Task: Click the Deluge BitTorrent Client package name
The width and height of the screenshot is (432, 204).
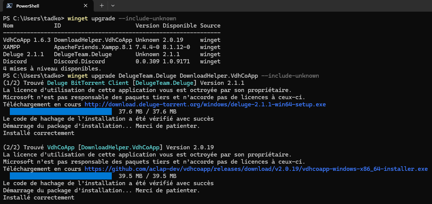Action: 88,83
